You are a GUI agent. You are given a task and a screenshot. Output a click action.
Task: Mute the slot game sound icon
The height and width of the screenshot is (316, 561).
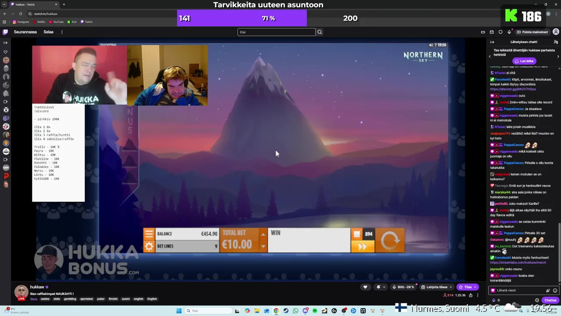click(x=431, y=45)
